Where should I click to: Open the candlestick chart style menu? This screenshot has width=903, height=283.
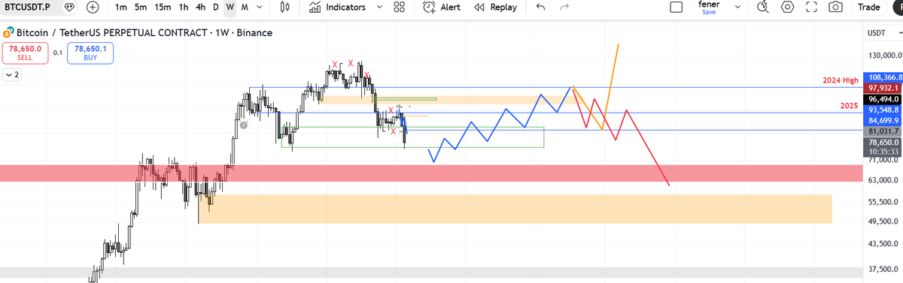(x=284, y=7)
